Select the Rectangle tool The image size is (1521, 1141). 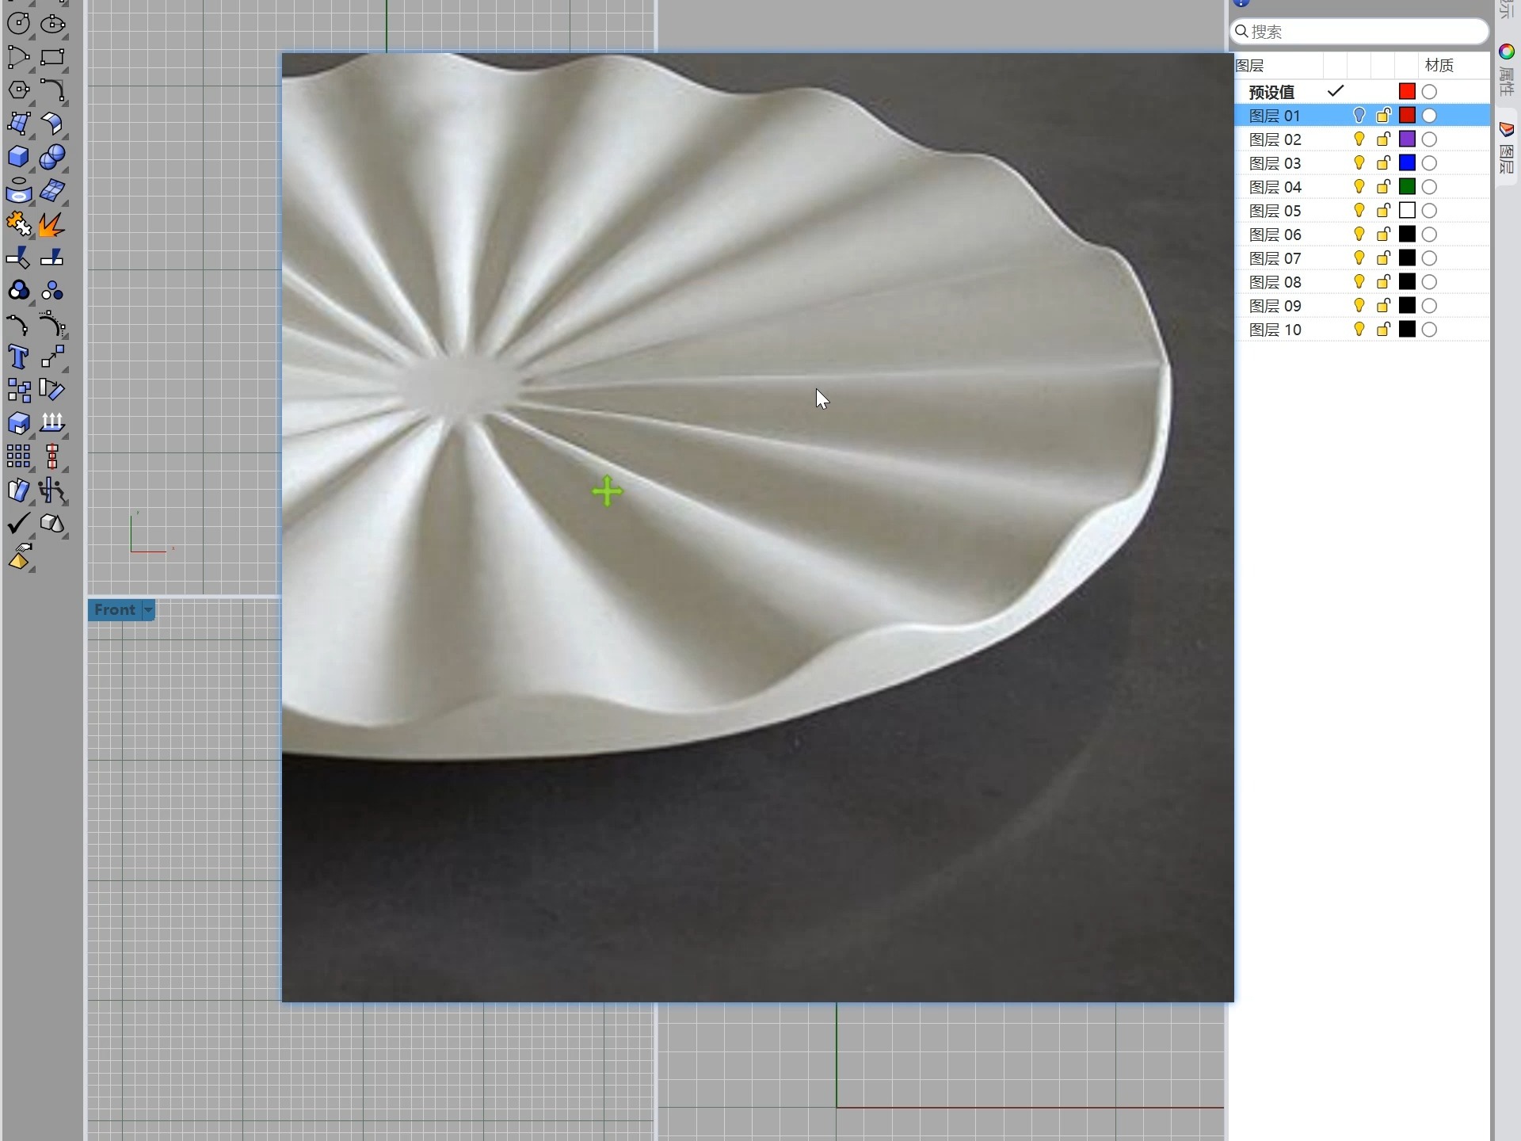coord(51,57)
